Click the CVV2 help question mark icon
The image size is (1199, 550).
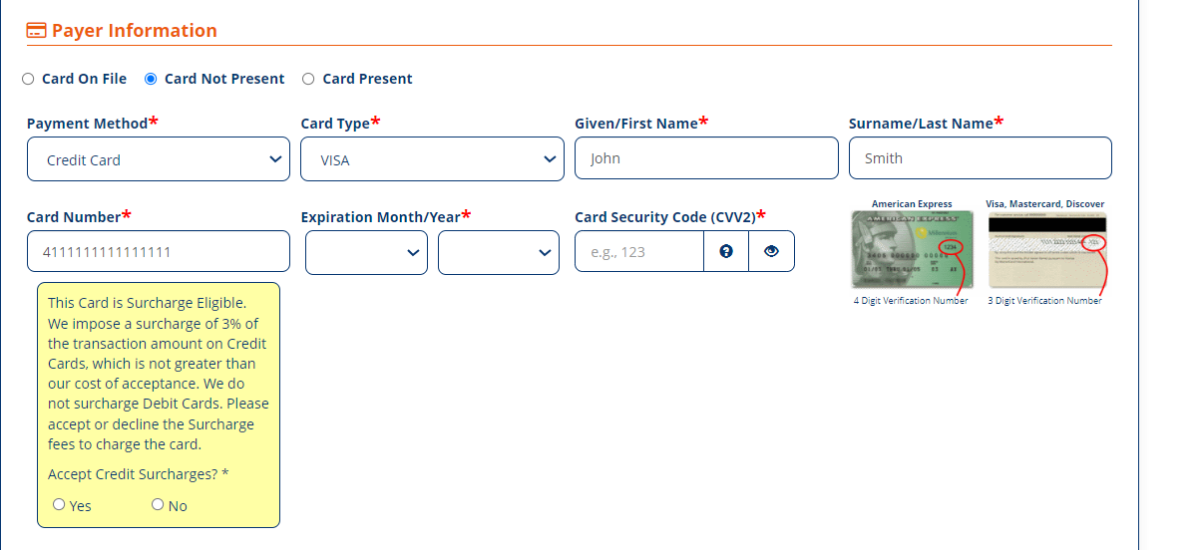click(x=726, y=252)
